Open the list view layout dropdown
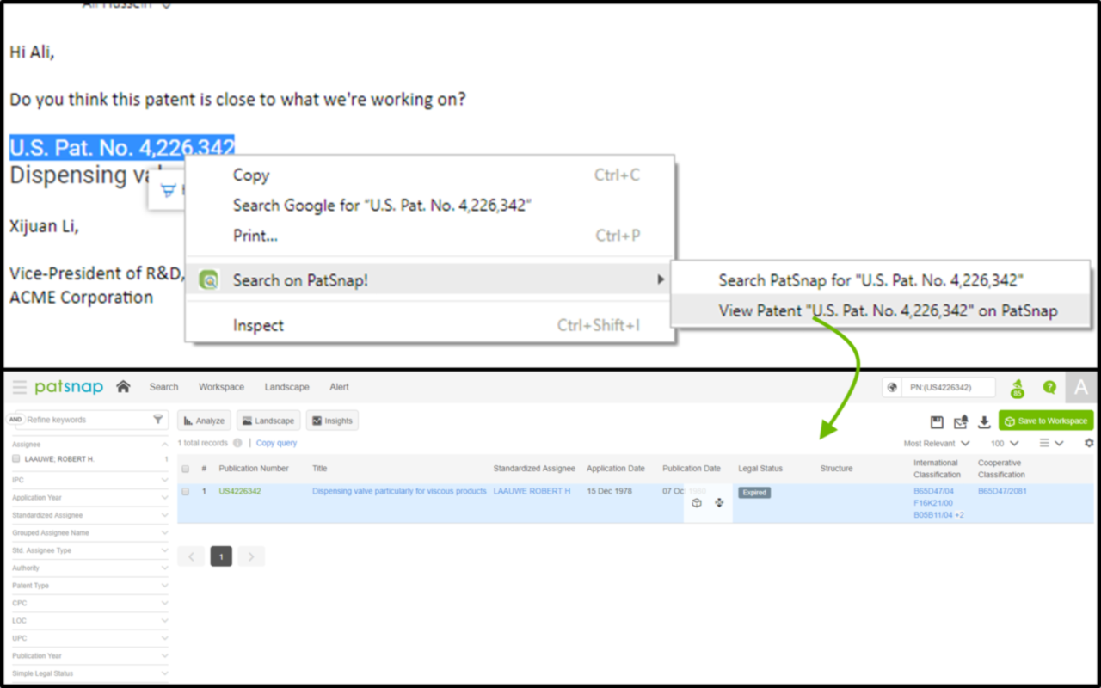 (x=1051, y=444)
